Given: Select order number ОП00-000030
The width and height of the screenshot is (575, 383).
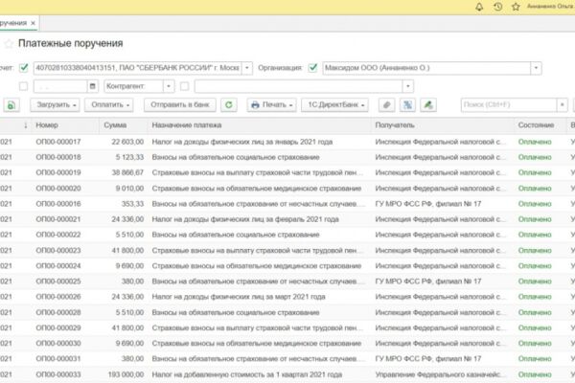Looking at the screenshot, I should pos(58,343).
